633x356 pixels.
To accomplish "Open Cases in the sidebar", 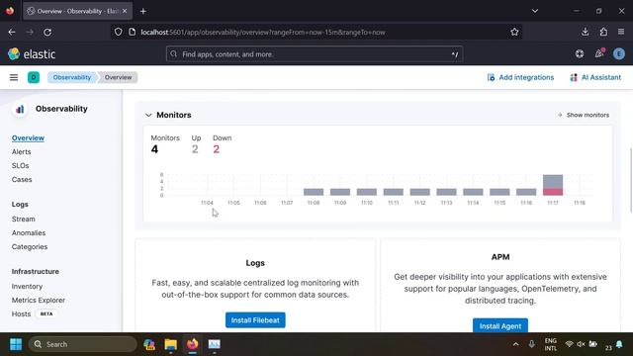I will pyautogui.click(x=22, y=179).
